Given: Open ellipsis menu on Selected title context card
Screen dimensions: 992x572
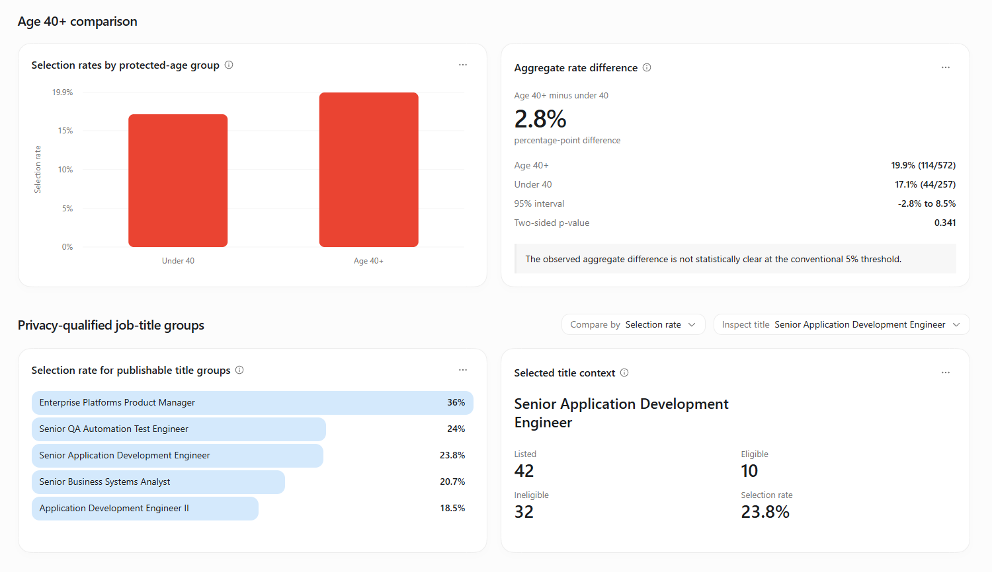Looking at the screenshot, I should pos(946,373).
